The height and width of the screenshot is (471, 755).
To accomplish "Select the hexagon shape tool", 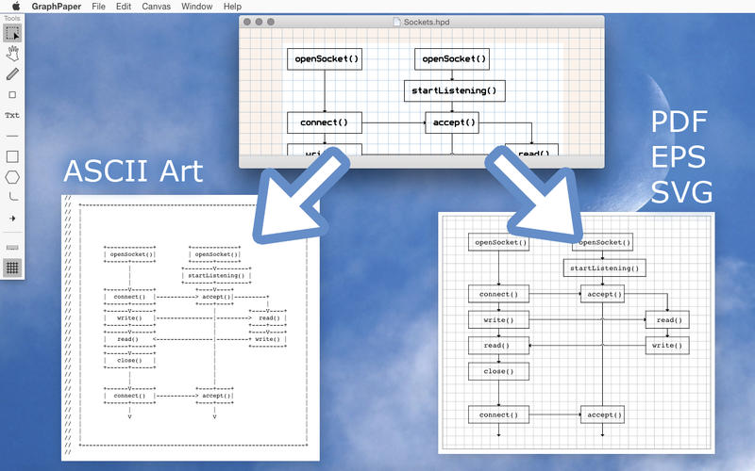I will point(12,177).
